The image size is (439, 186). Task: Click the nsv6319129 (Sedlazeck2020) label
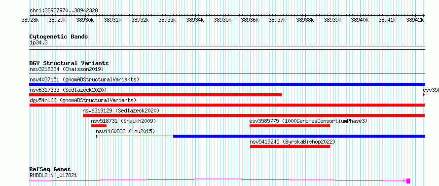pyautogui.click(x=121, y=111)
